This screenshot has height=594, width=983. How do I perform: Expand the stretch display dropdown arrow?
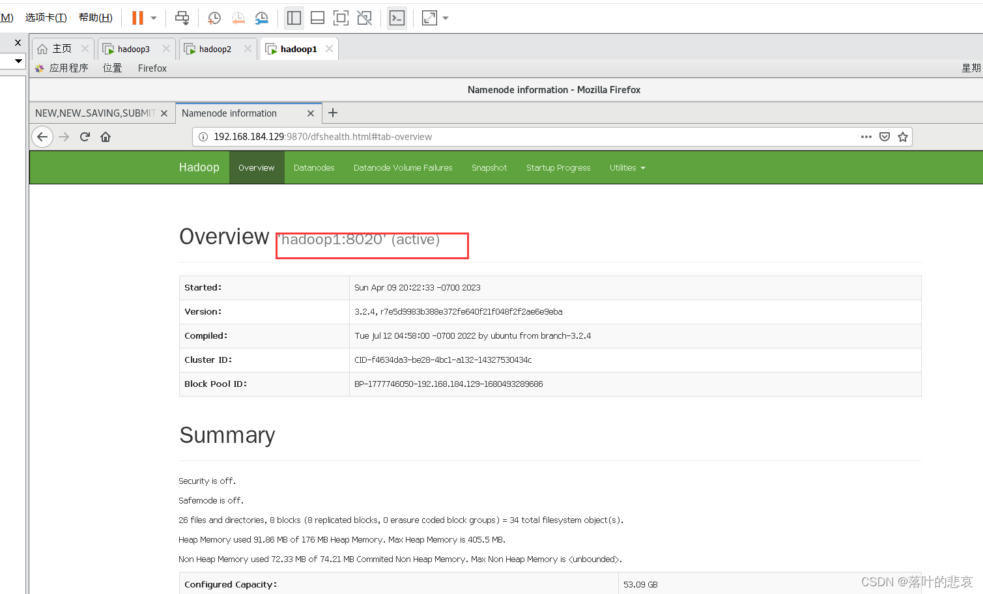[x=446, y=18]
